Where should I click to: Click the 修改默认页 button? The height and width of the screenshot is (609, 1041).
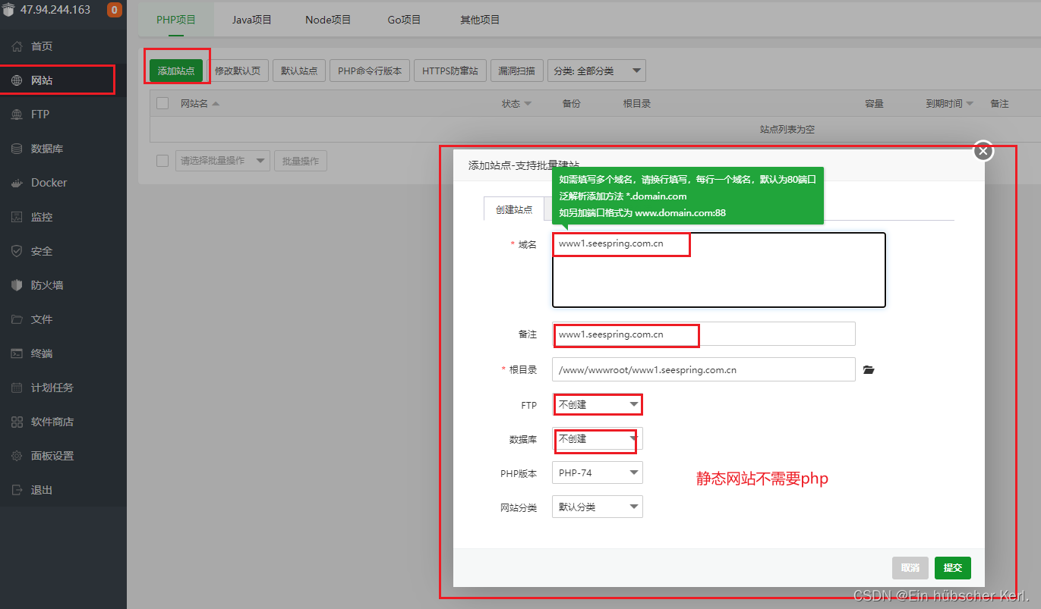tap(238, 71)
